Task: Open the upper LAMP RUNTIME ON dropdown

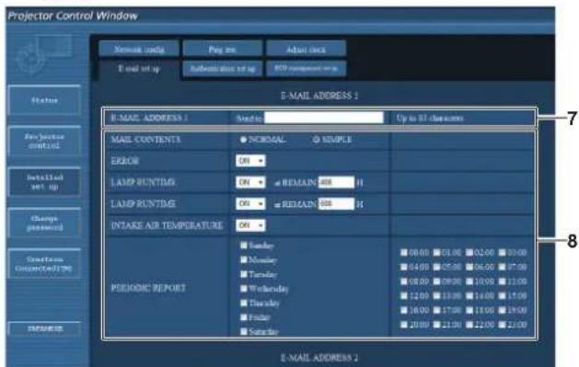Action: tap(250, 182)
